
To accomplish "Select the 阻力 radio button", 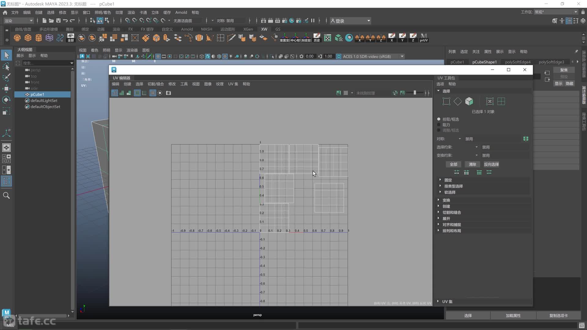I will point(439,125).
